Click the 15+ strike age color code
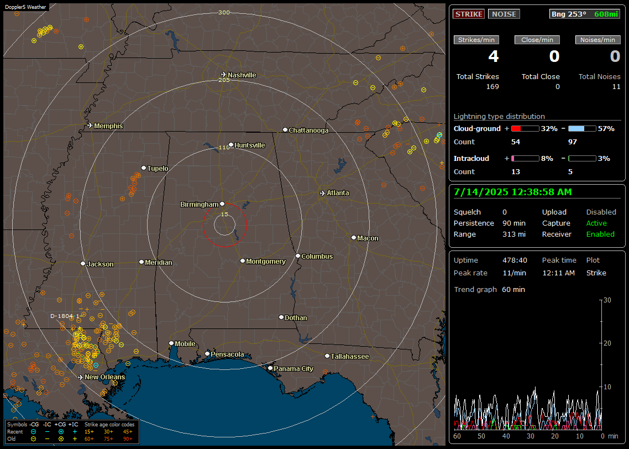 [89, 432]
